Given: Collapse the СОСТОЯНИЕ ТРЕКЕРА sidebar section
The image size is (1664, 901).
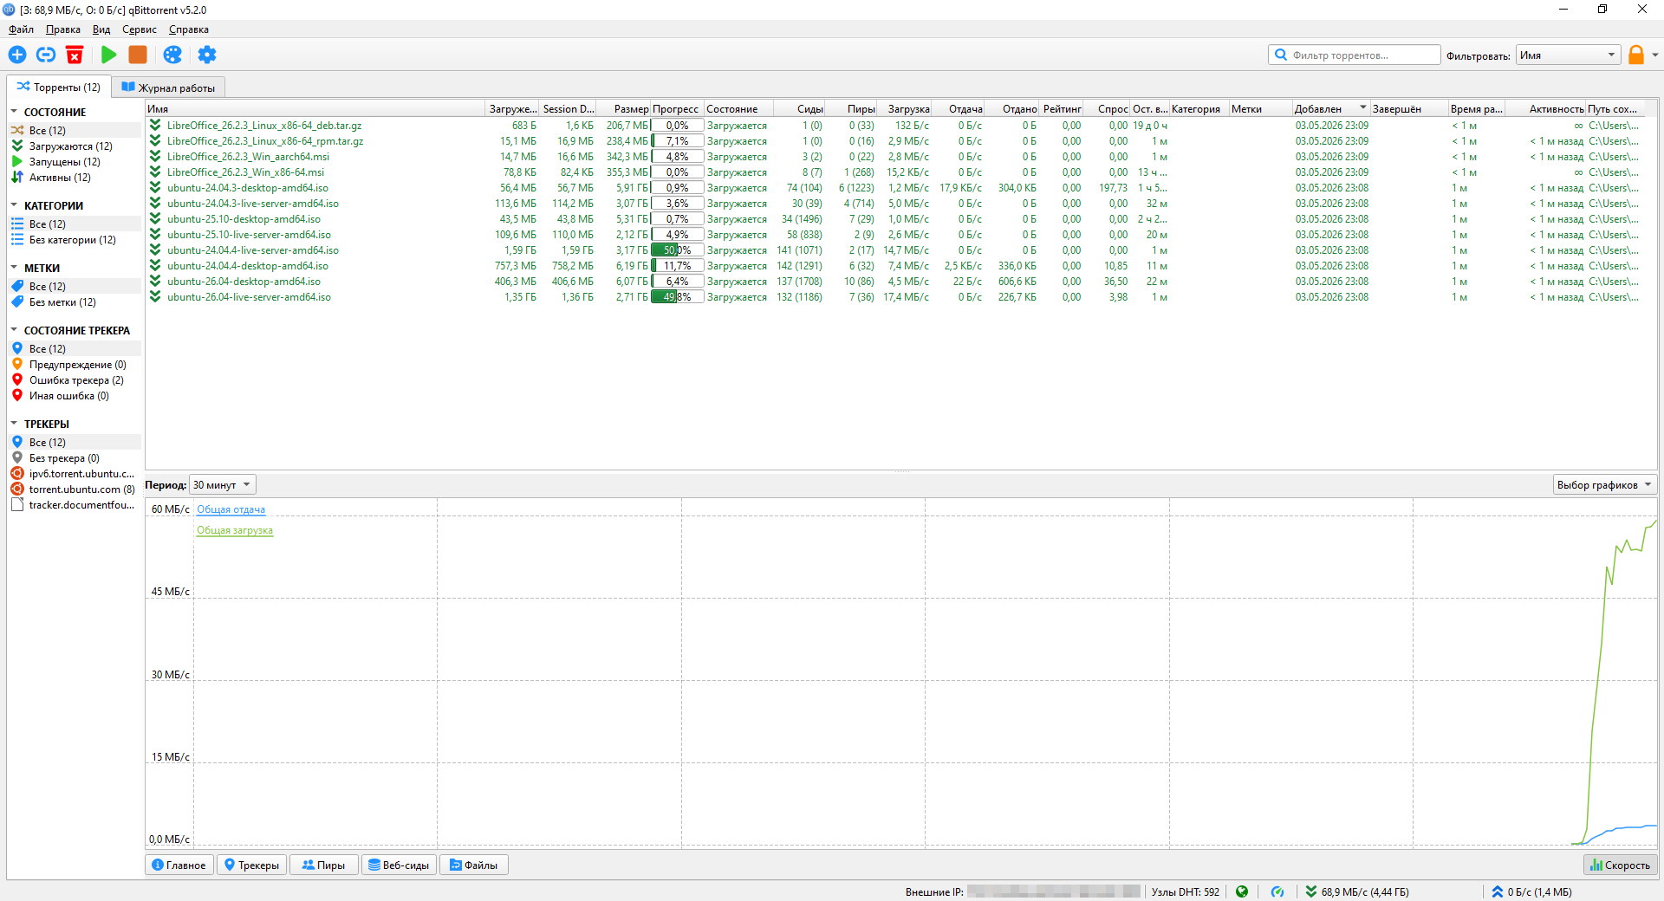Looking at the screenshot, I should [14, 330].
